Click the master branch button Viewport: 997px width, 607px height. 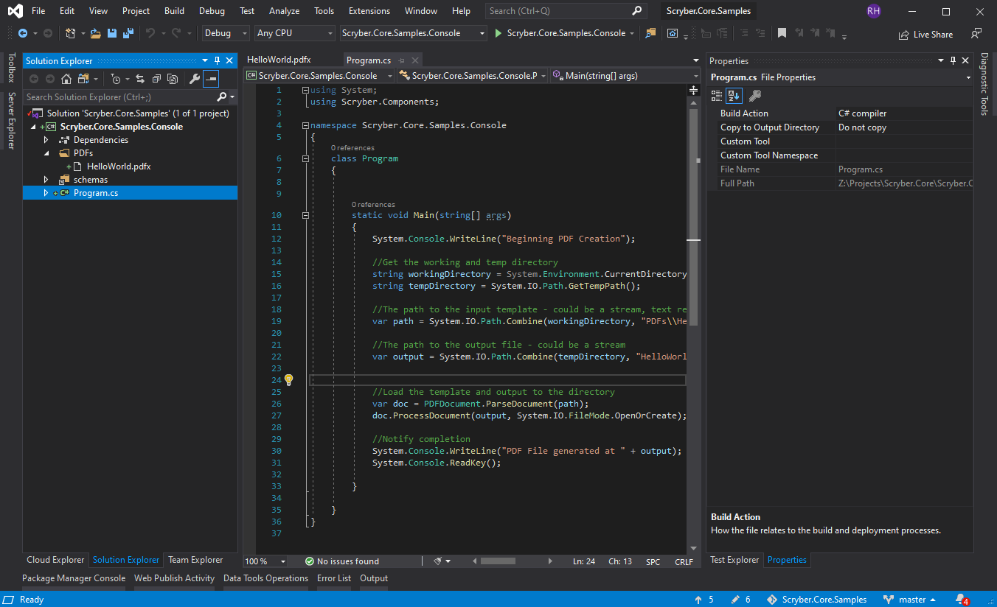(x=909, y=600)
